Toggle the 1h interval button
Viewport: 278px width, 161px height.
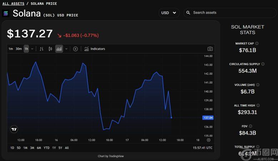[x=26, y=49]
